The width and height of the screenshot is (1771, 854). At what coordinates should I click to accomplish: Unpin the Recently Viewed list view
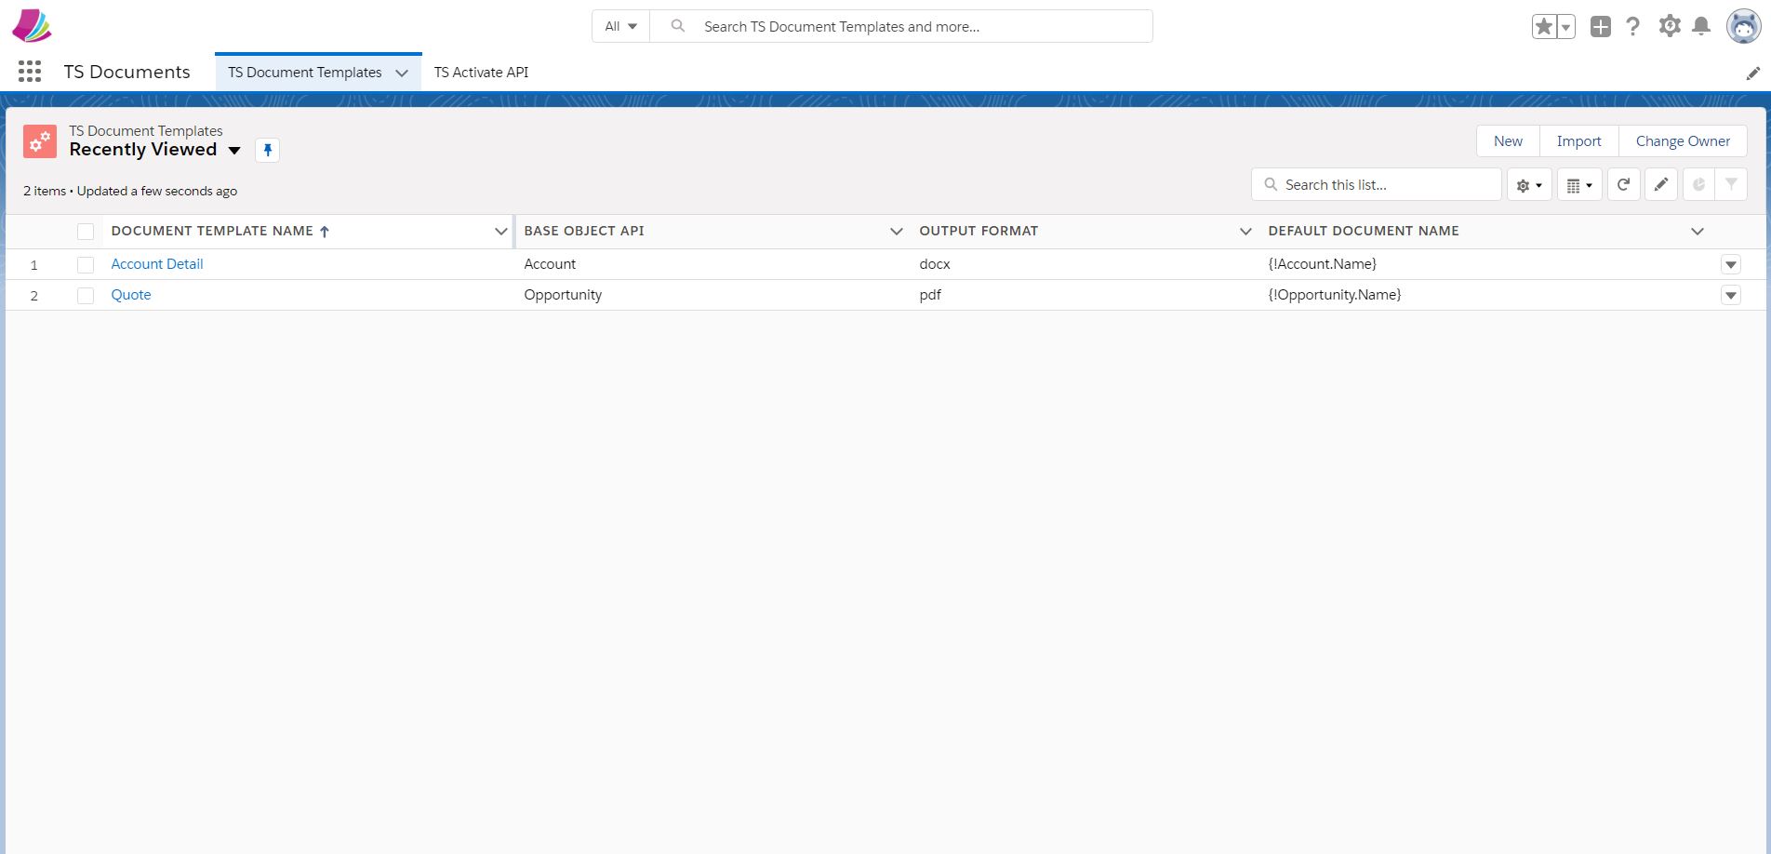click(x=268, y=150)
